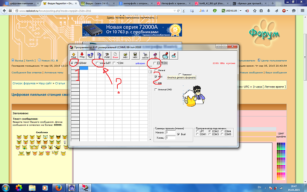The height and width of the screenshot is (192, 307).
Task: Click the Test toolbar icon
Action: pos(90,55)
